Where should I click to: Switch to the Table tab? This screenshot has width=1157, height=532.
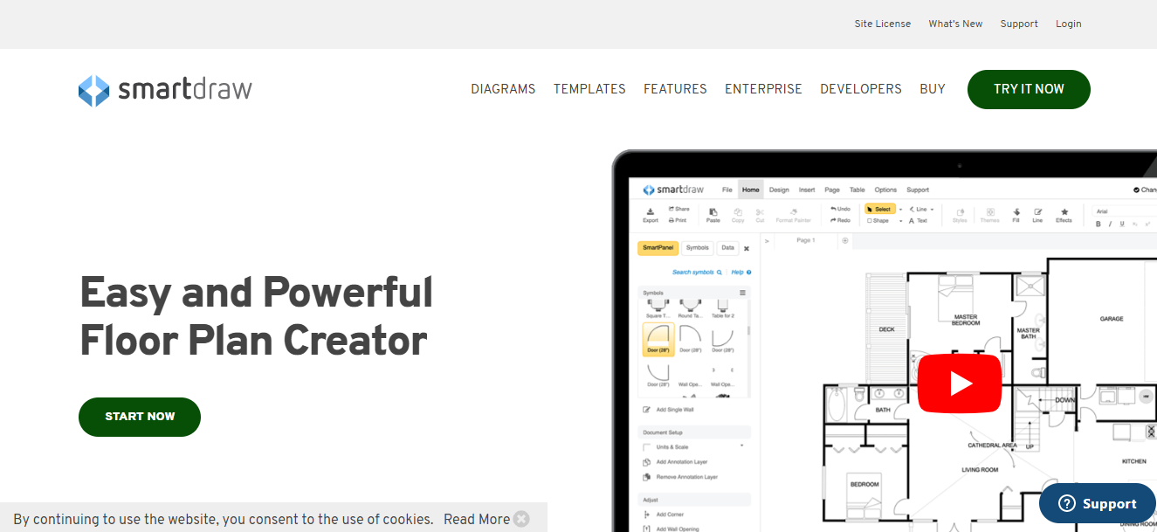pos(857,190)
